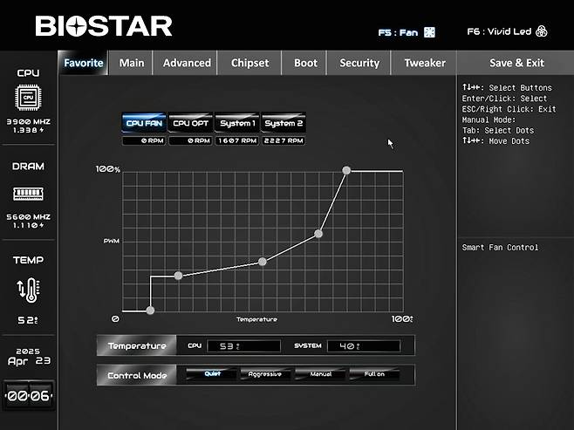The width and height of the screenshot is (574, 430).
Task: Select the CPU FAN button
Action: tap(143, 123)
